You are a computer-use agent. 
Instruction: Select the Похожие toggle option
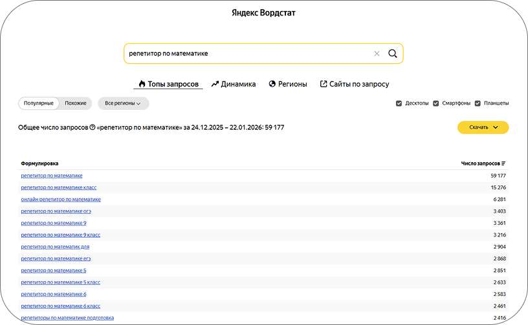pyautogui.click(x=76, y=103)
